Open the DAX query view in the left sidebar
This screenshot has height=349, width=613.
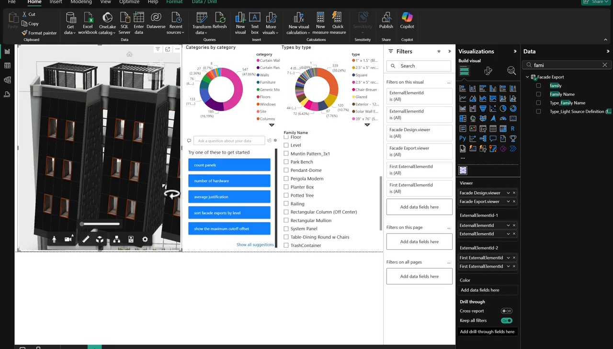pos(7,94)
